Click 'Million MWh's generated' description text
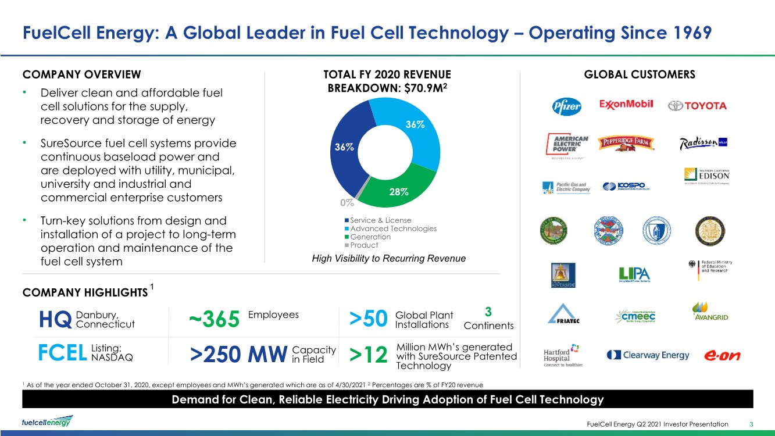This screenshot has height=436, width=775. point(456,356)
